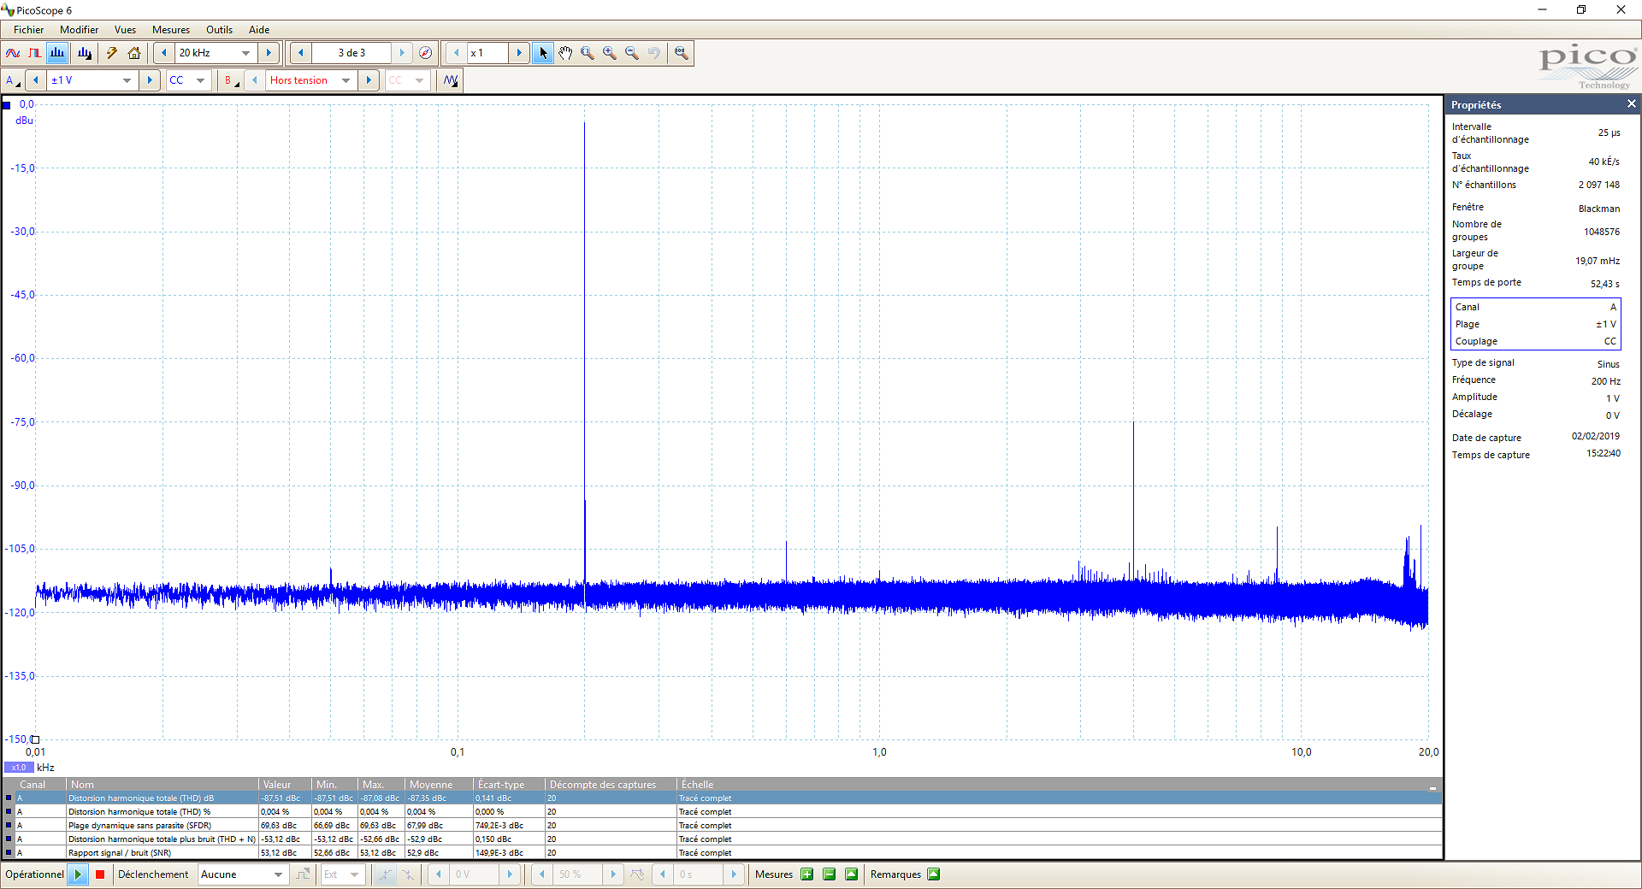Stop capture with red square button

point(100,874)
